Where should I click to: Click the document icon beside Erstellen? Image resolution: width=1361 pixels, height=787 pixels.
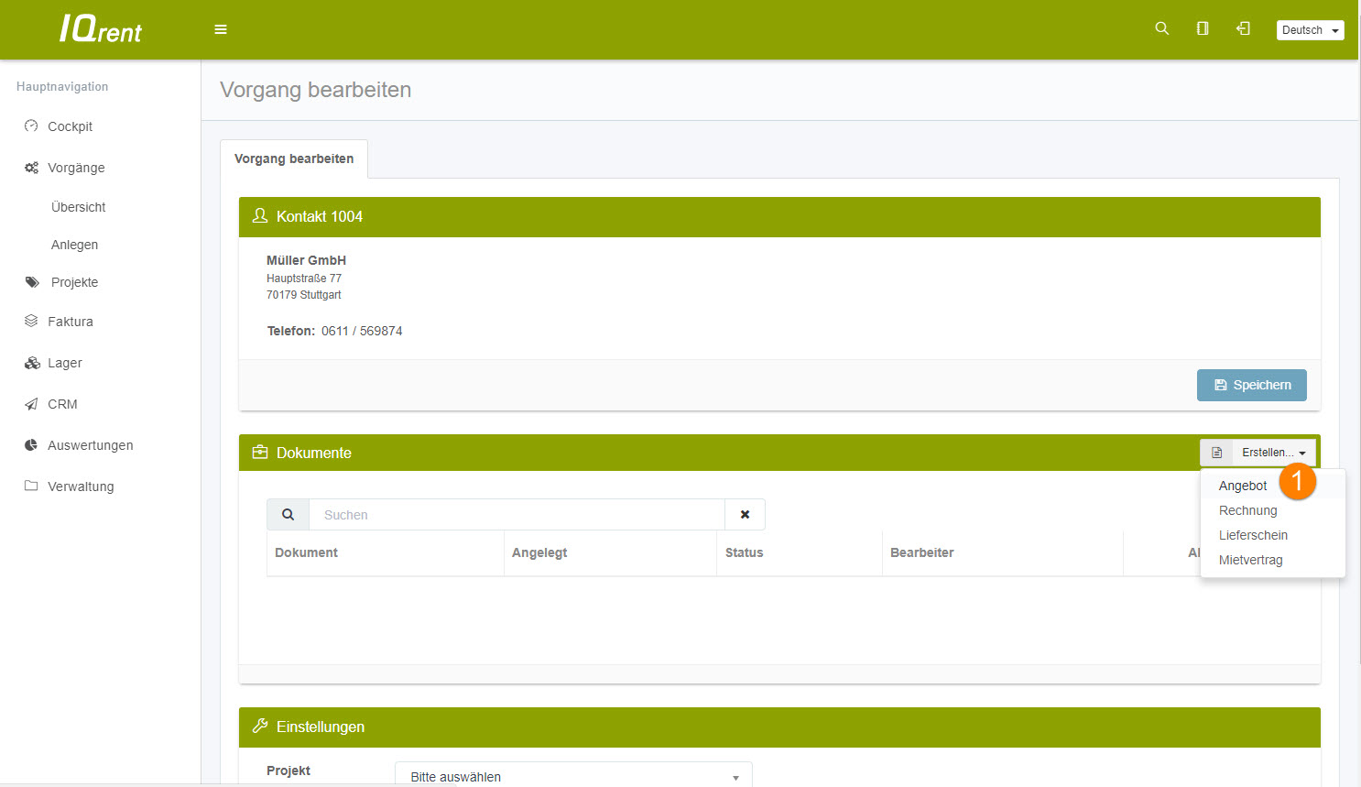click(1216, 453)
